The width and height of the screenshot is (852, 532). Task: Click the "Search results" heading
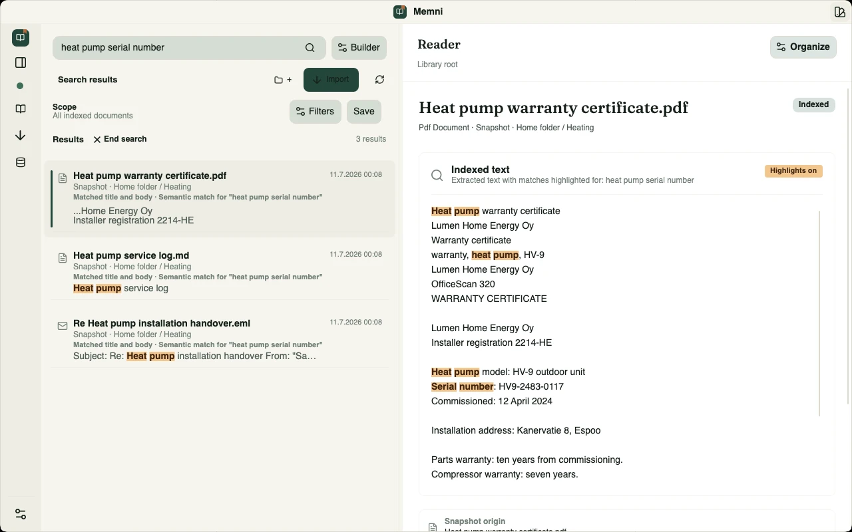pos(87,80)
